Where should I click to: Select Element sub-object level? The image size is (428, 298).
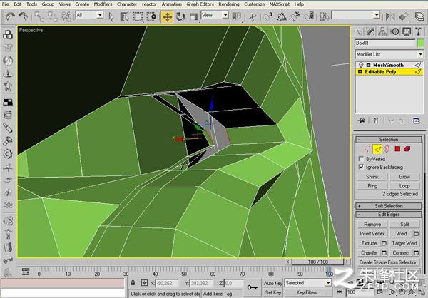[x=407, y=149]
